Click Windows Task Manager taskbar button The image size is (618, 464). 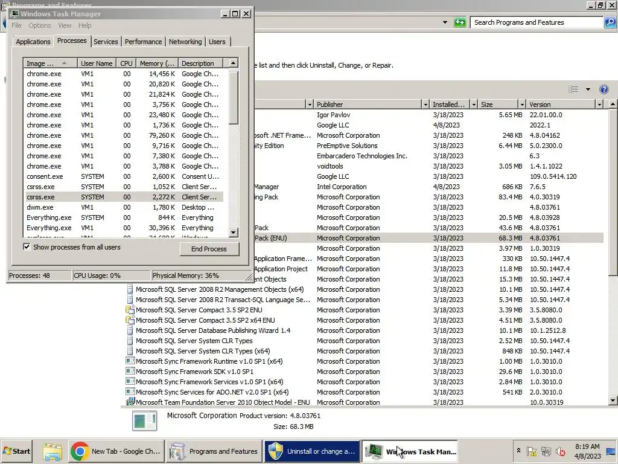pyautogui.click(x=410, y=451)
